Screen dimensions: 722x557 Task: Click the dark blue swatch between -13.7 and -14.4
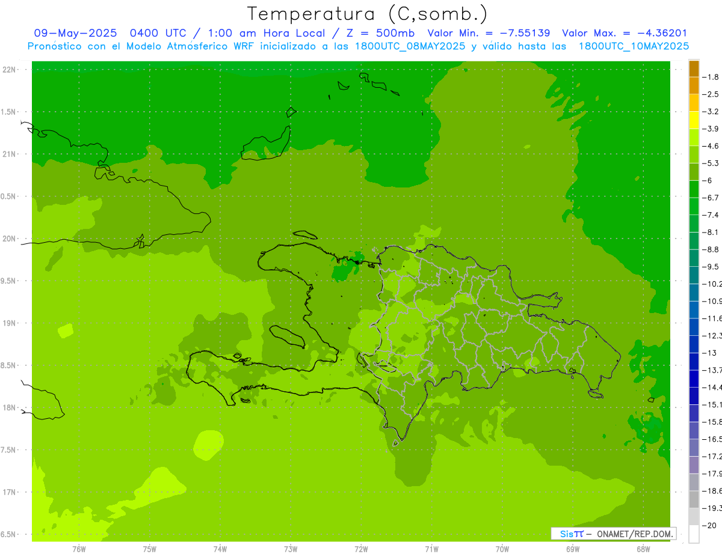[x=694, y=379]
